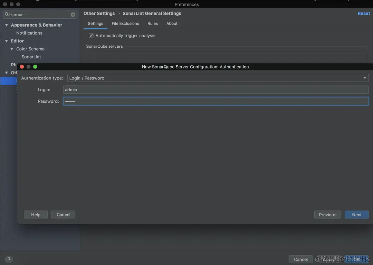Image resolution: width=373 pixels, height=265 pixels.
Task: Switch to the File Exclusions tab
Action: (125, 23)
